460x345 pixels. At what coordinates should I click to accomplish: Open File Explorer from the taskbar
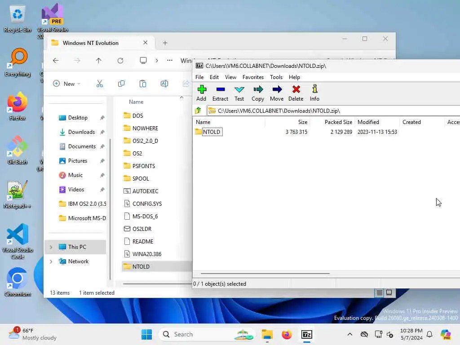tap(267, 334)
